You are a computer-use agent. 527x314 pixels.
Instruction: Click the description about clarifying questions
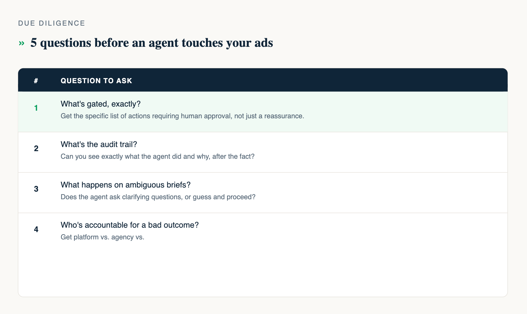(x=158, y=197)
